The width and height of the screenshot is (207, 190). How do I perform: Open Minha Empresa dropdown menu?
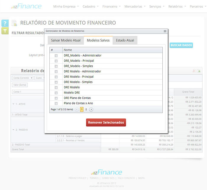(x=66, y=7)
